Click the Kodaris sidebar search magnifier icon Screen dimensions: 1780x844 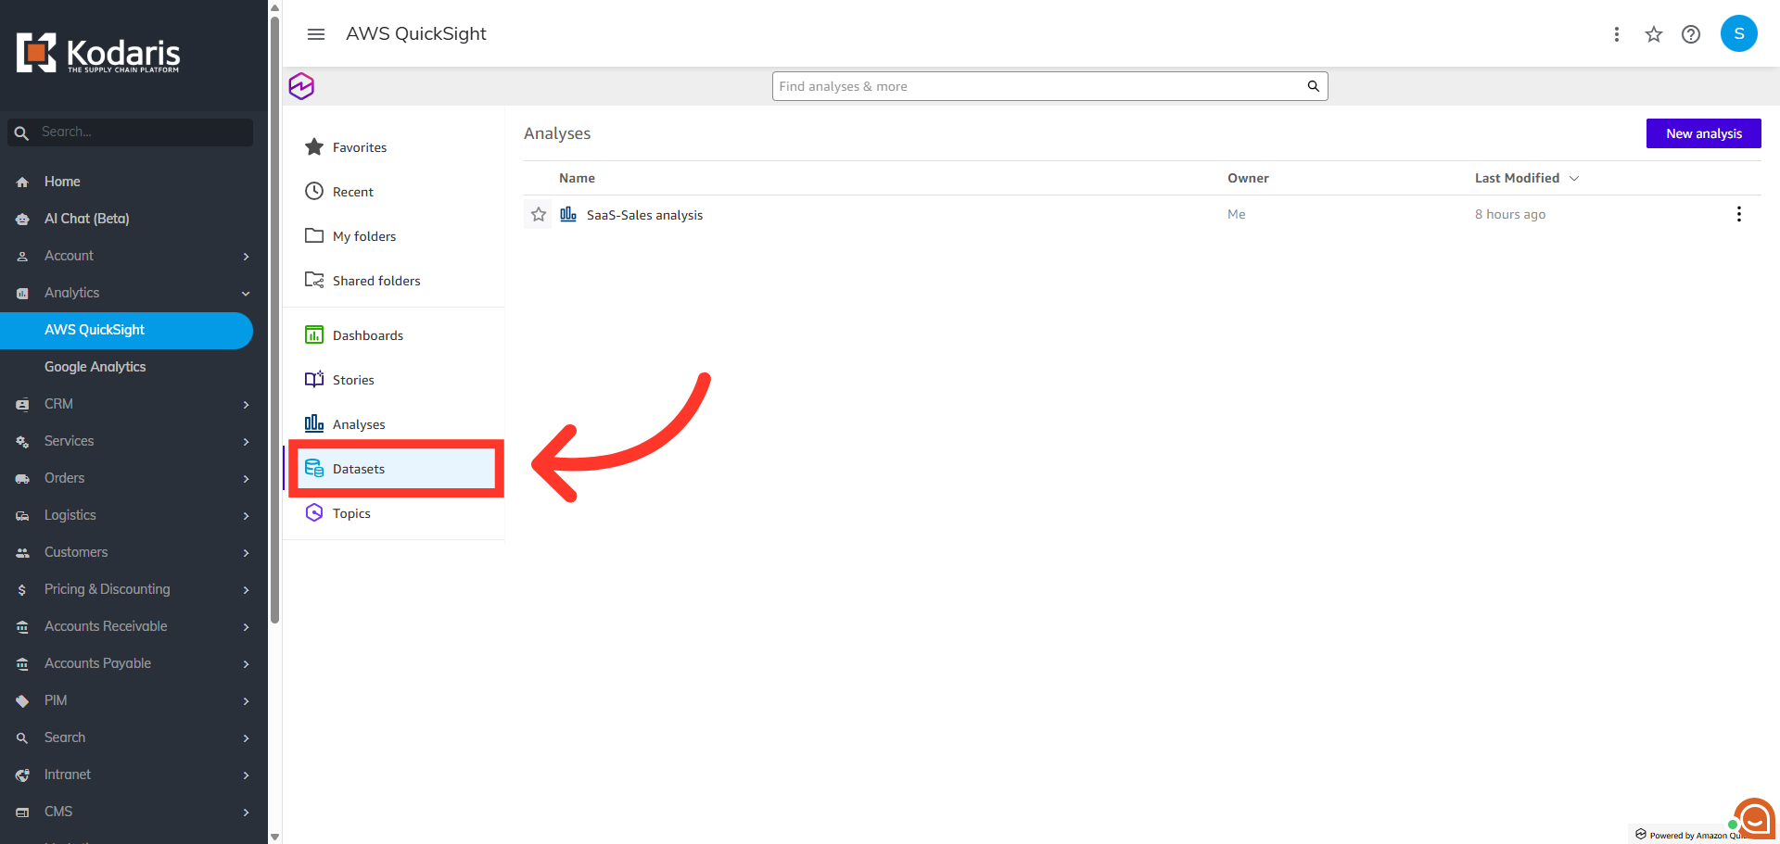click(21, 133)
